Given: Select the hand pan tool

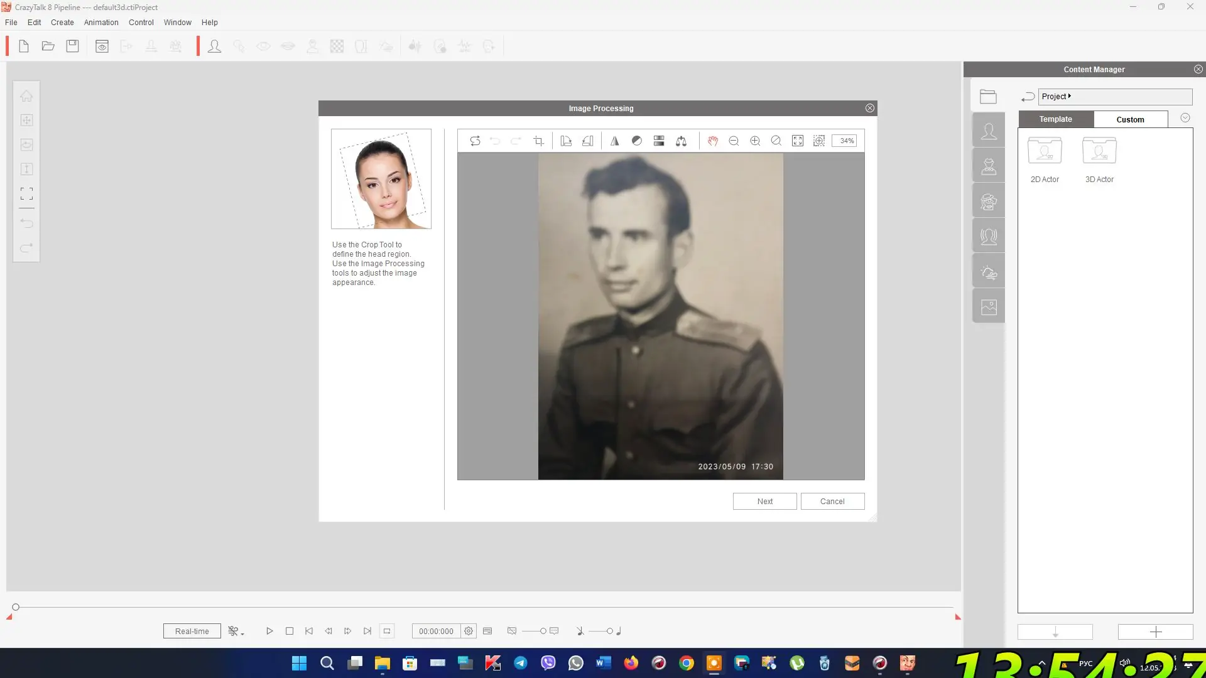Looking at the screenshot, I should [712, 141].
